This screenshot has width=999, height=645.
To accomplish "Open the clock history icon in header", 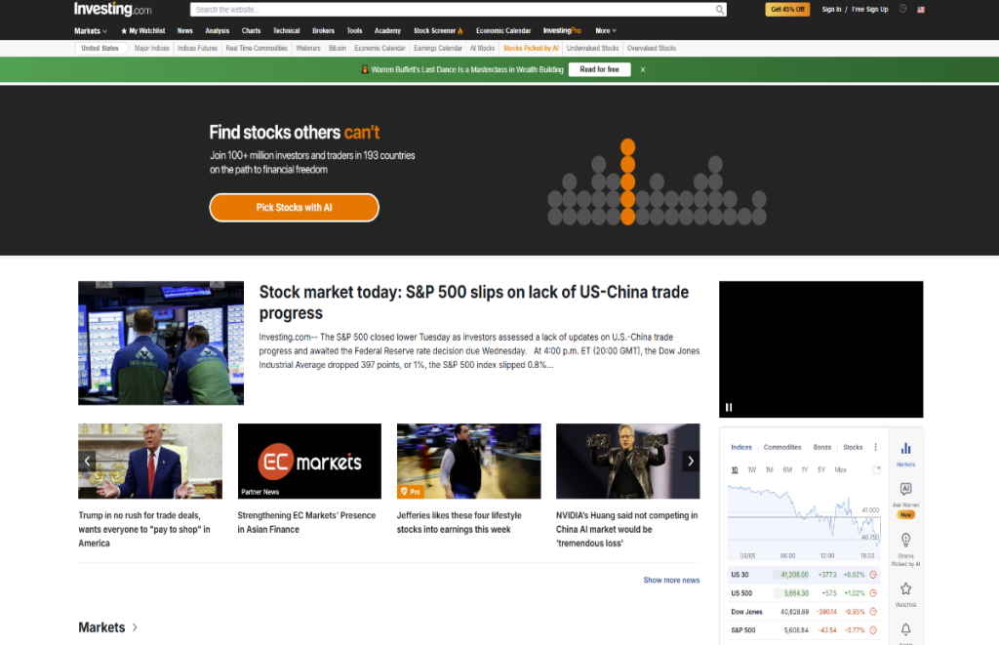I will 902,9.
